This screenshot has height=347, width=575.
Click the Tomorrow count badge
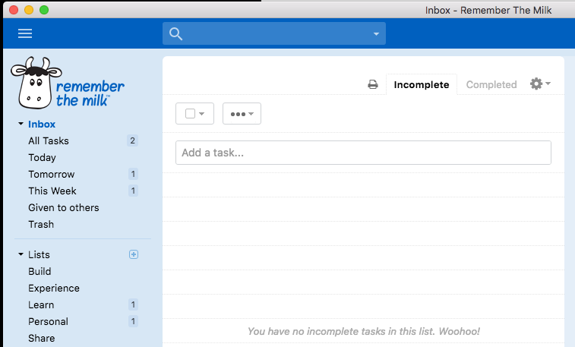tap(133, 174)
